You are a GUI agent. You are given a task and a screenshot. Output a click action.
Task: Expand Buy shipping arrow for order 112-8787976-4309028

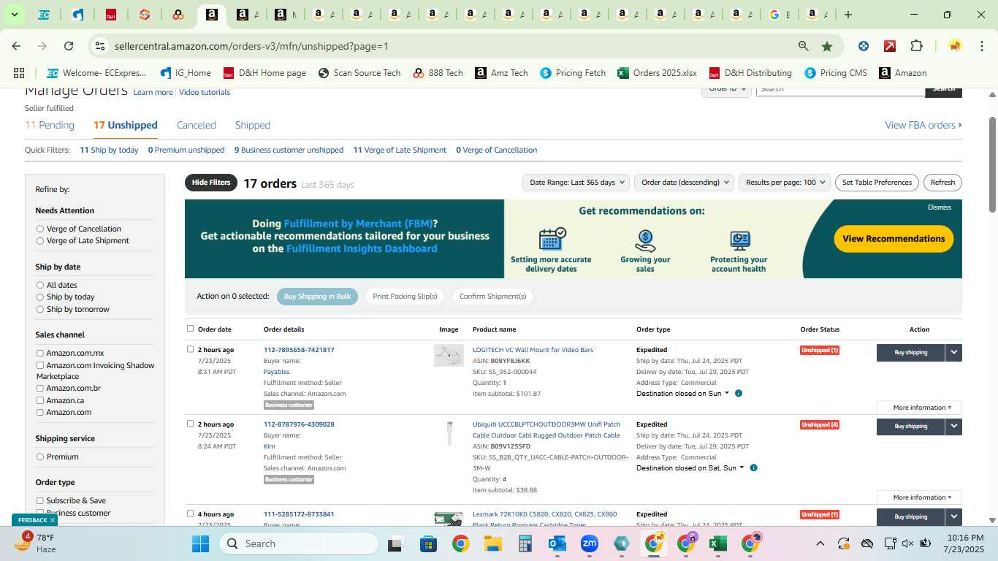point(953,427)
